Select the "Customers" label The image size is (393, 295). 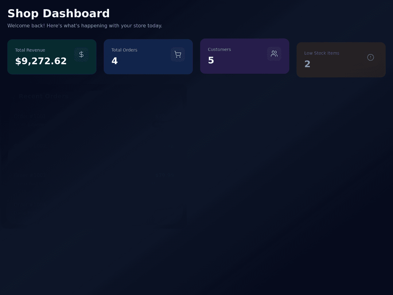219,49
